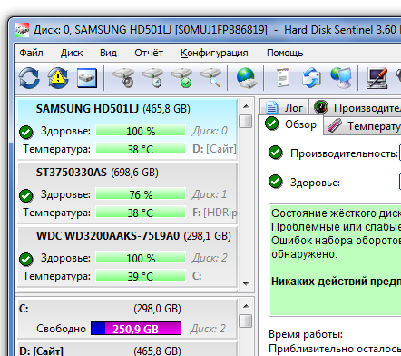The image size is (401, 356).
Task: Open the Помощь menu
Action: pos(285,53)
